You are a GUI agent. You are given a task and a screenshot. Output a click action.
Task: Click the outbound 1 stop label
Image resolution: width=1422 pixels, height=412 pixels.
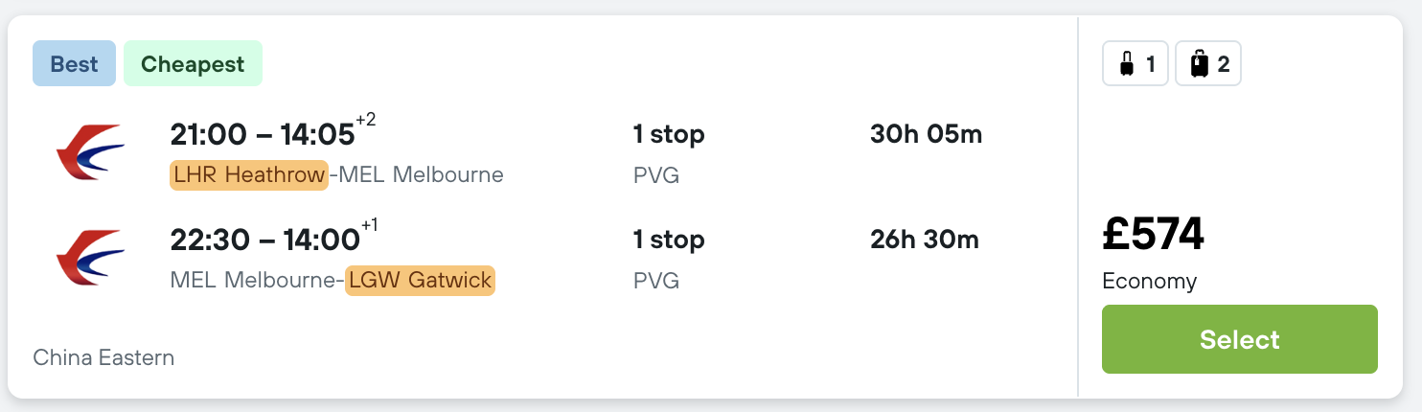669,135
